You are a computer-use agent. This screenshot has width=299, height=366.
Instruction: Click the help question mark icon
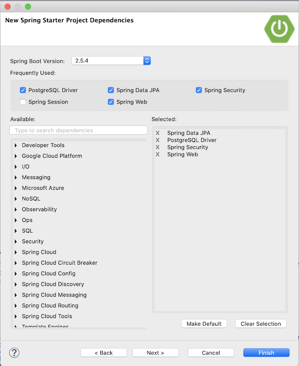click(15, 353)
